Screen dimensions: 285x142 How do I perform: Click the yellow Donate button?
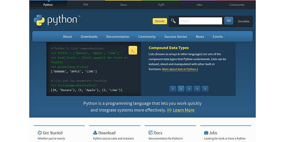click(160, 21)
